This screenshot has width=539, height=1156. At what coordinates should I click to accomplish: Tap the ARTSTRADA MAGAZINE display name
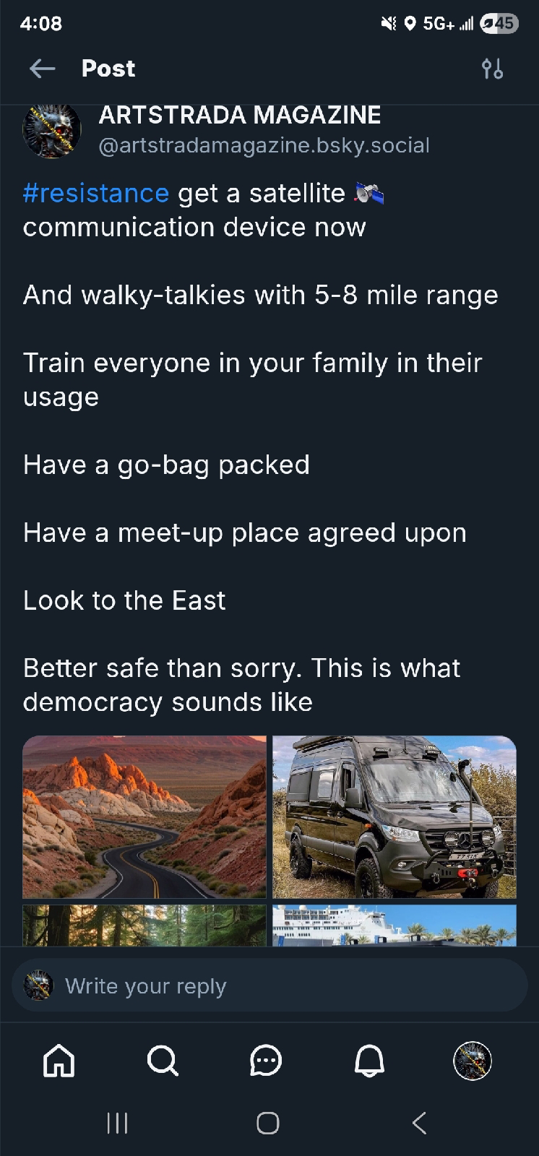coord(240,114)
